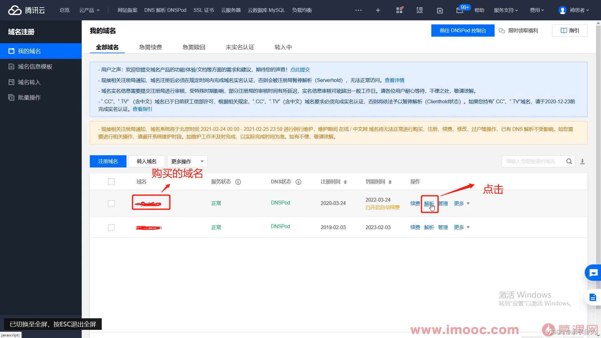The height and width of the screenshot is (338, 601).
Task: Click the Tencent Cloud logo
Action: (x=26, y=10)
